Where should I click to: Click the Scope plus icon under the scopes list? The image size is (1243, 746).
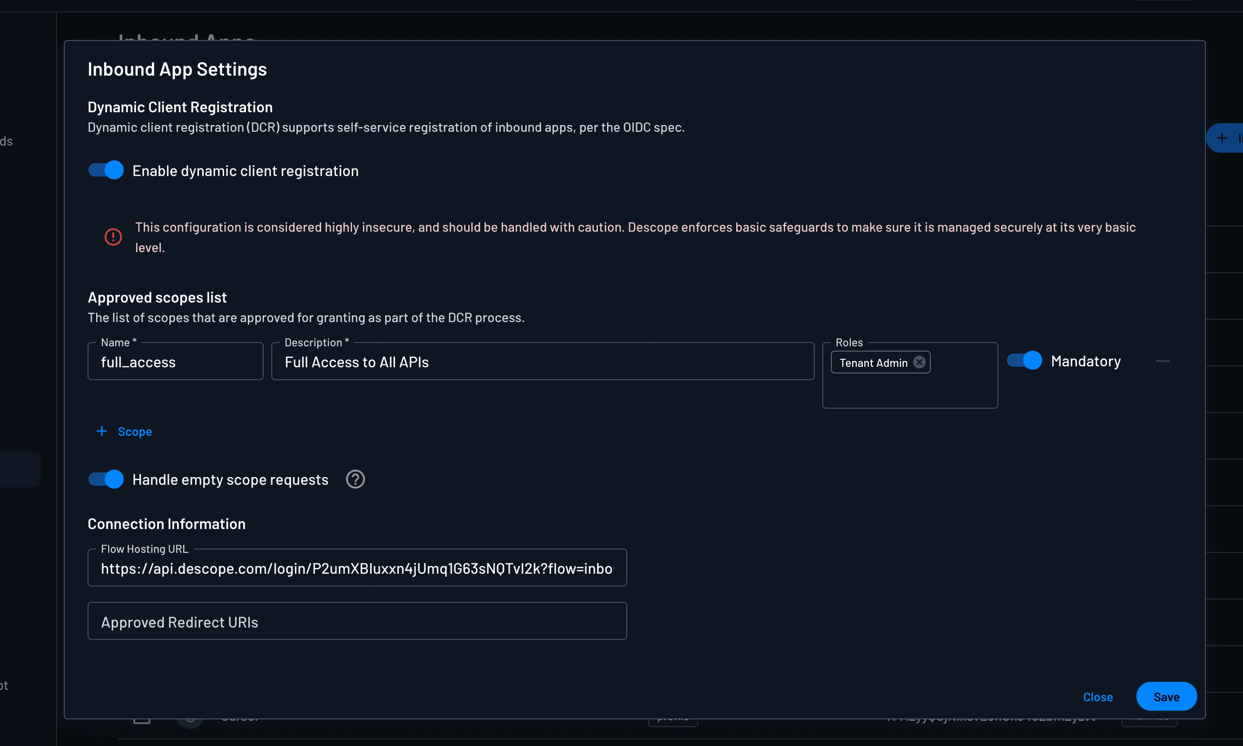[x=101, y=432]
